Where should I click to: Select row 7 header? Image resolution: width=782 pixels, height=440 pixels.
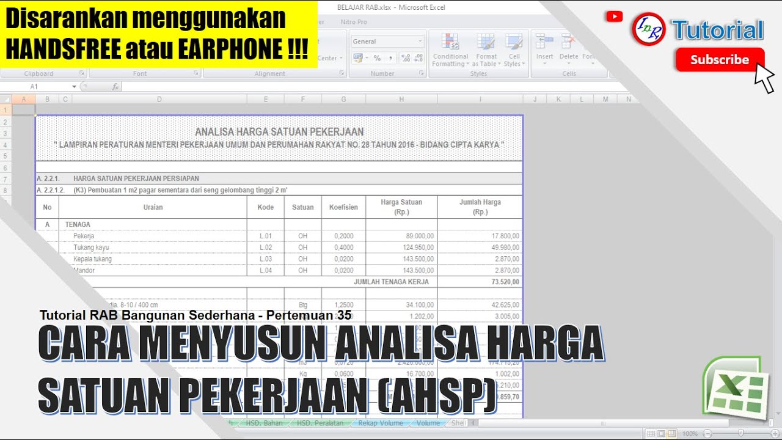(x=5, y=178)
